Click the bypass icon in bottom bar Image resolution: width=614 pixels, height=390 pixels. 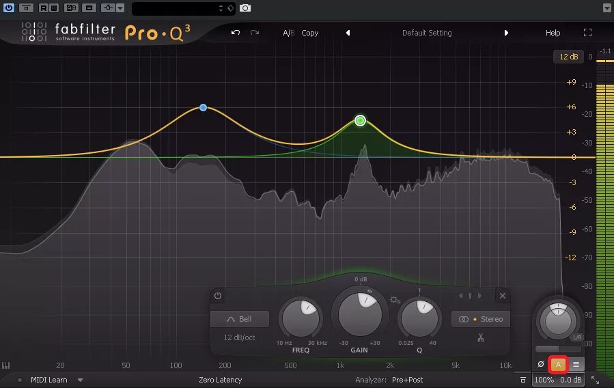click(522, 380)
